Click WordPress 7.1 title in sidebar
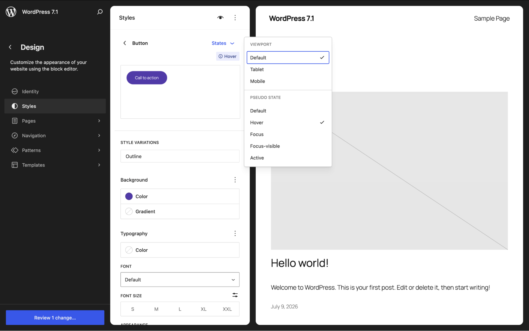The height and width of the screenshot is (331, 529). [40, 12]
